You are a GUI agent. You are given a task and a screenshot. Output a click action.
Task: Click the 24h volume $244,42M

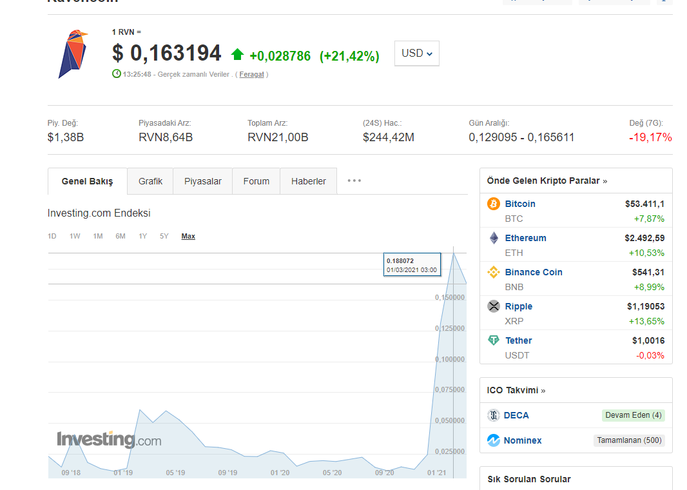pyautogui.click(x=388, y=137)
